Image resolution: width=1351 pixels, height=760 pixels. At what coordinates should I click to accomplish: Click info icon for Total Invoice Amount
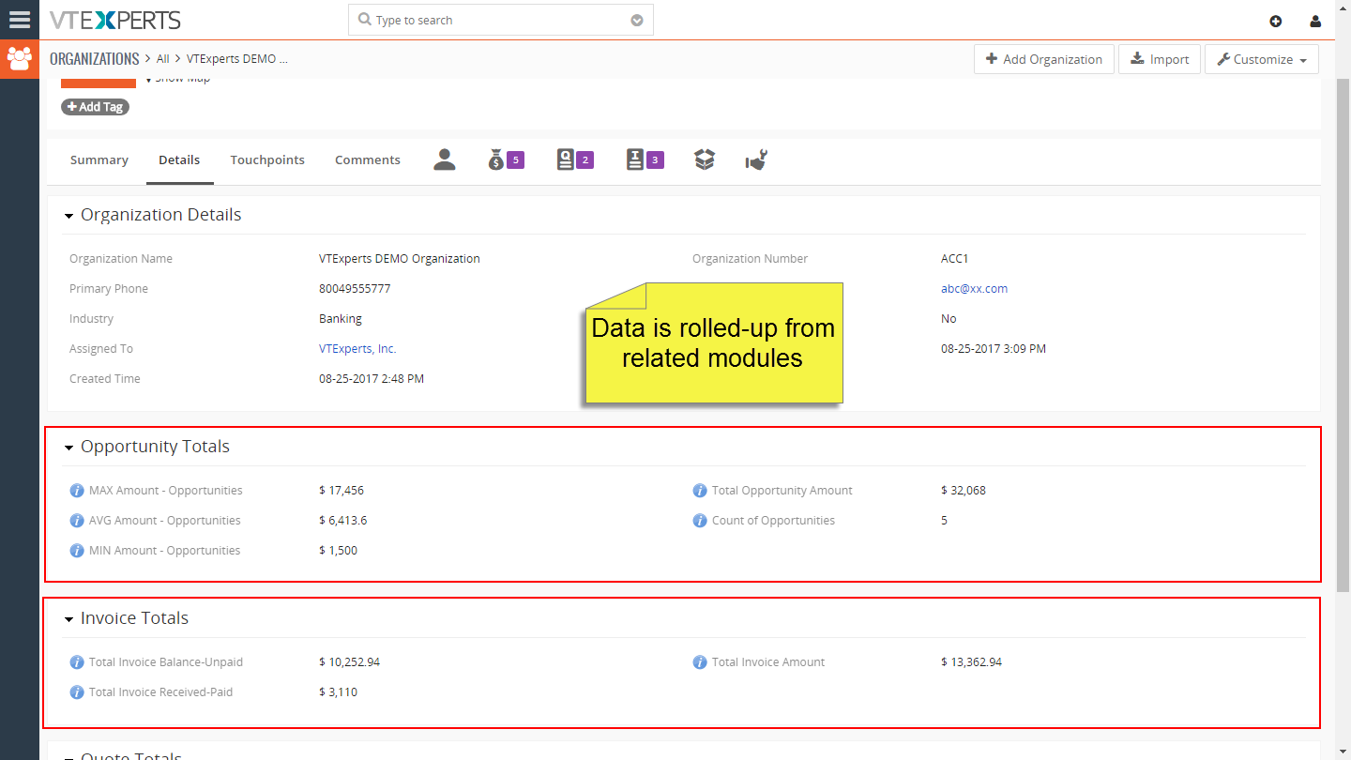coord(700,662)
